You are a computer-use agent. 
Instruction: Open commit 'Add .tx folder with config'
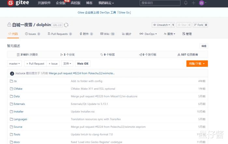(x=87, y=81)
